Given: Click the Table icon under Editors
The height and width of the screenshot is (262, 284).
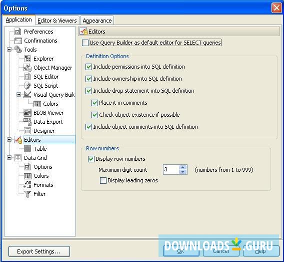Looking at the screenshot, I should tap(27, 149).
